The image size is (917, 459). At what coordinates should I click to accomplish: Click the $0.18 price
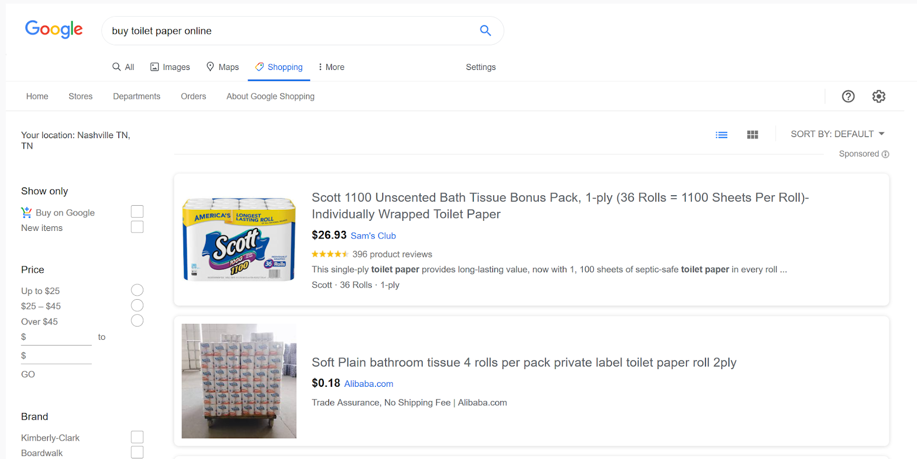coord(326,383)
